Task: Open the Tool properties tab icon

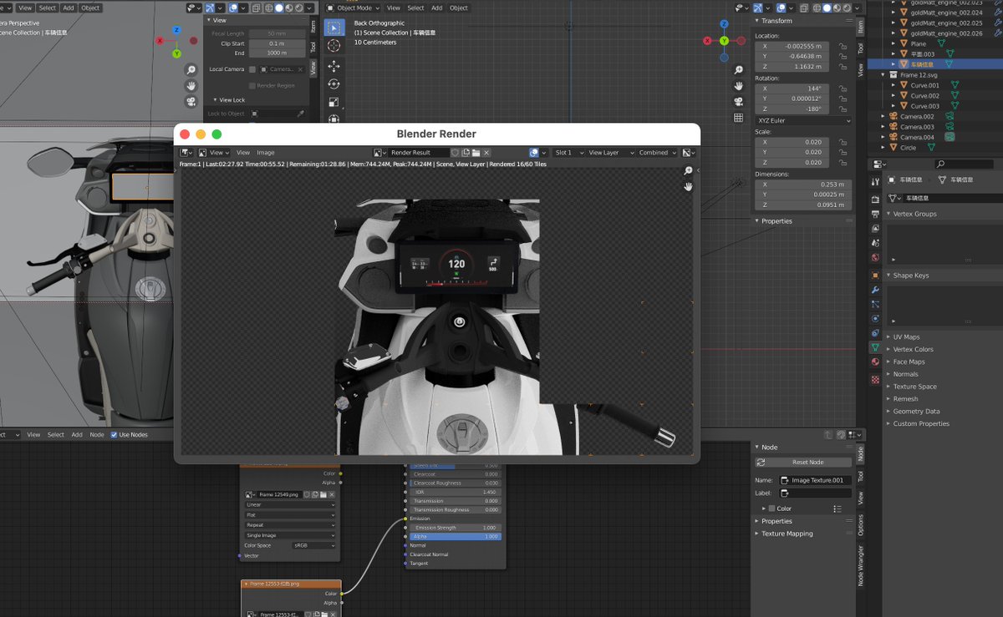Action: (x=875, y=181)
